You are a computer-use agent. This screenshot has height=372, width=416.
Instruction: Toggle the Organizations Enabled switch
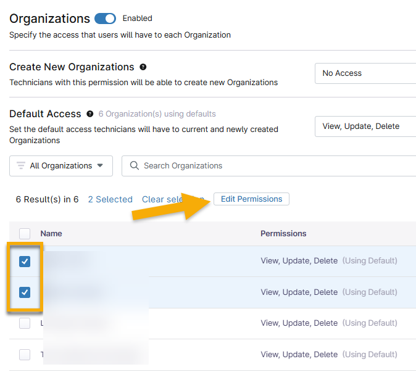105,19
